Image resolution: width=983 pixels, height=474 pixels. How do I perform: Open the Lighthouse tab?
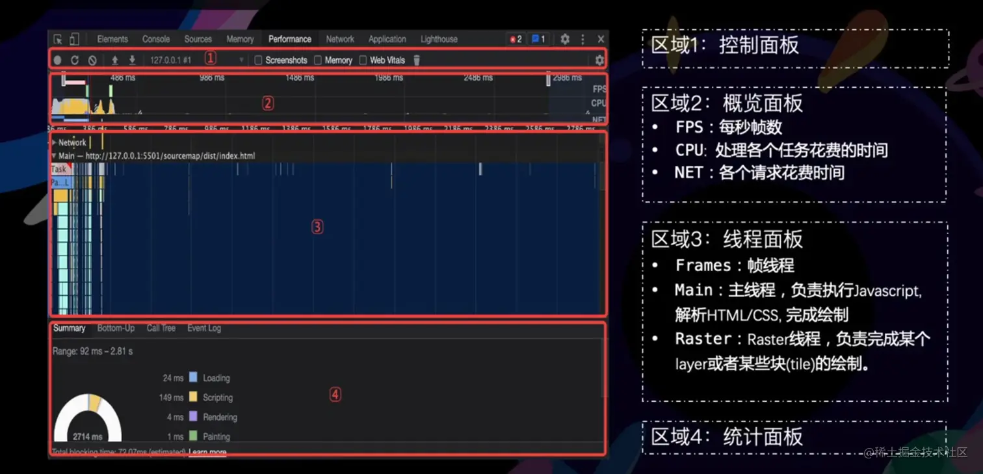(x=439, y=39)
